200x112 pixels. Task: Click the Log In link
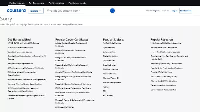175,11
